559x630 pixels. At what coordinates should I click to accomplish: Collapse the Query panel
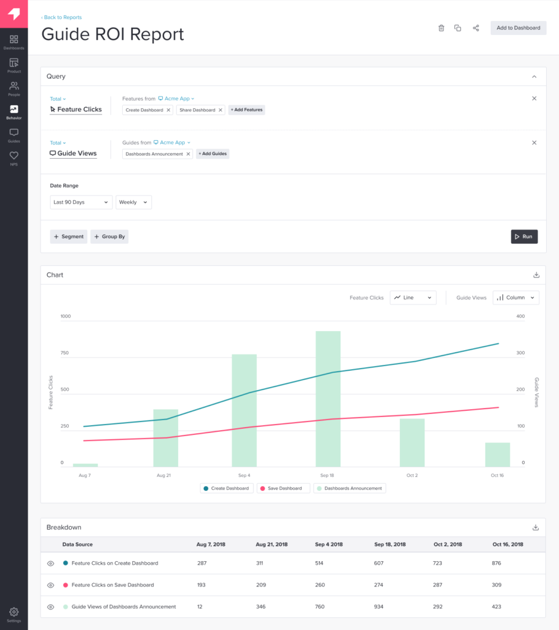534,76
